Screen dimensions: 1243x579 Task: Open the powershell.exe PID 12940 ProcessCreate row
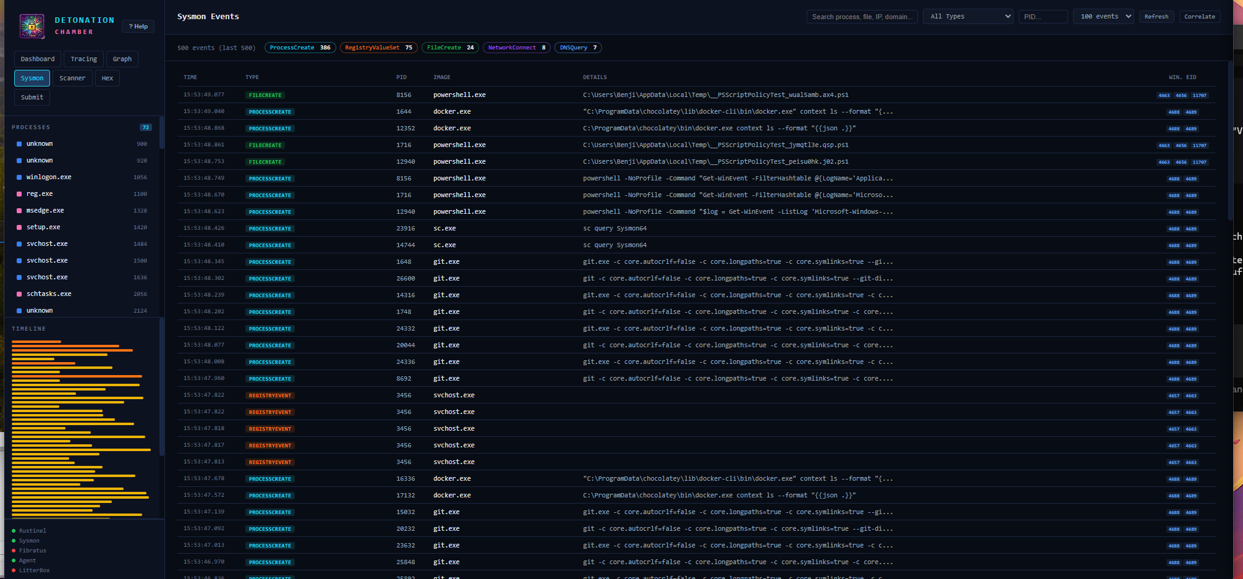coord(697,212)
